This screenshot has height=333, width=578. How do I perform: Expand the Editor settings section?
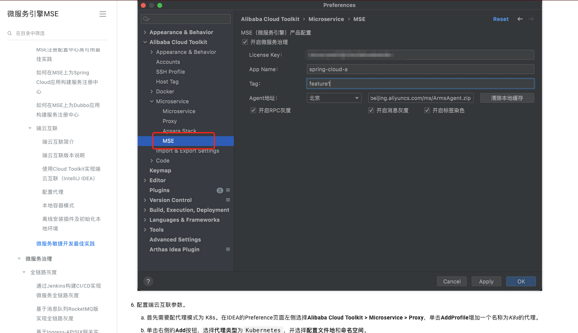point(145,180)
